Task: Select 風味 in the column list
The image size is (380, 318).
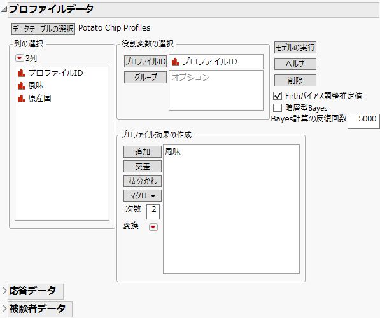Action: (36, 85)
